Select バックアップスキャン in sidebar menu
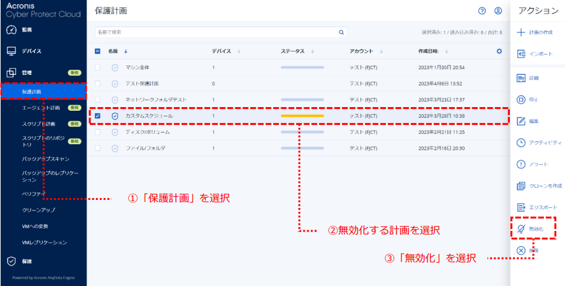This screenshot has width=565, height=286. (x=44, y=159)
